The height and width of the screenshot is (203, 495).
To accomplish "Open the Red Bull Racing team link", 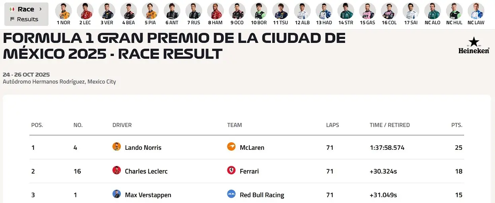I will (x=262, y=195).
